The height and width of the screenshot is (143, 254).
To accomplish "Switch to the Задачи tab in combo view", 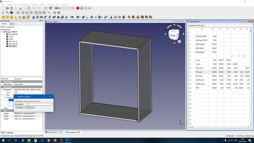I will click(x=12, y=24).
